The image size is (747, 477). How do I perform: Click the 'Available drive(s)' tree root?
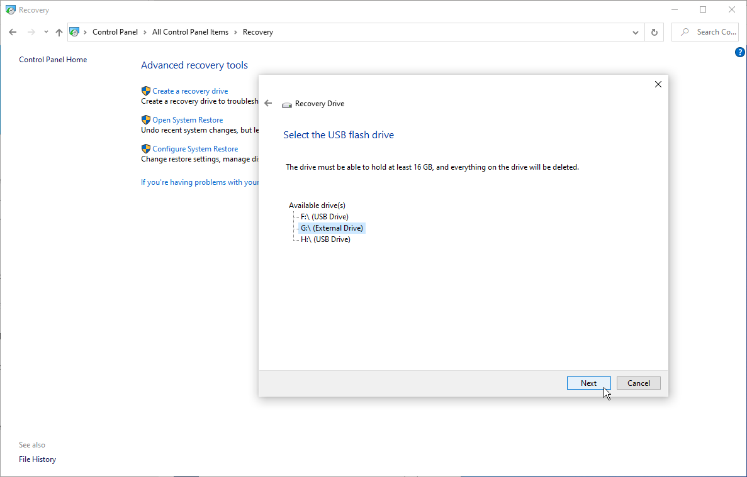317,206
